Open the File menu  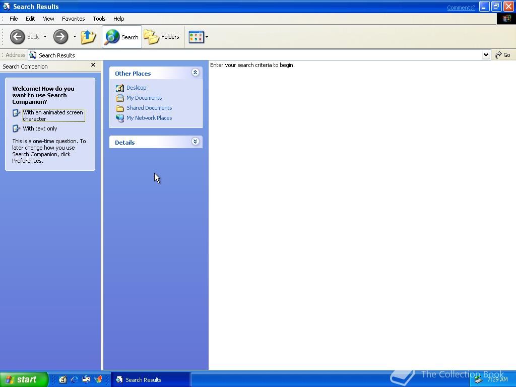tap(14, 19)
